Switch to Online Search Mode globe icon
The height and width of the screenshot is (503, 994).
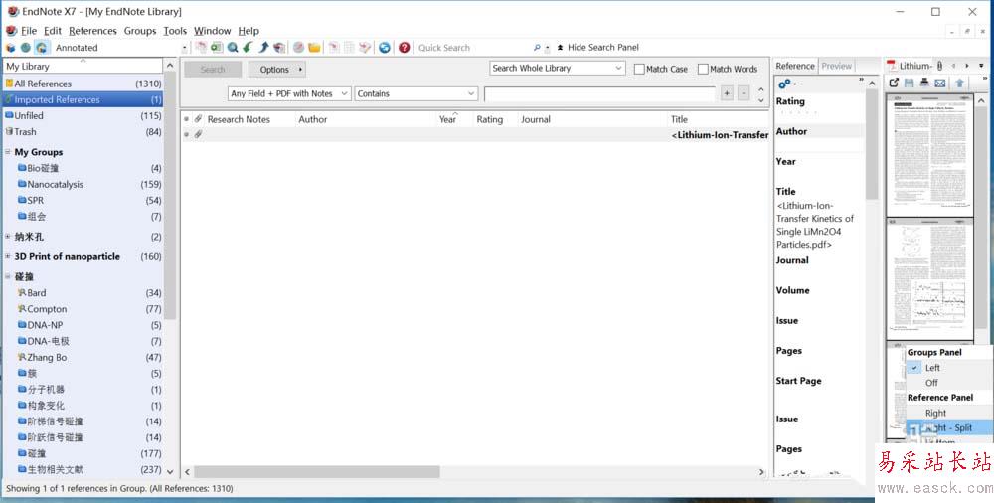(26, 48)
